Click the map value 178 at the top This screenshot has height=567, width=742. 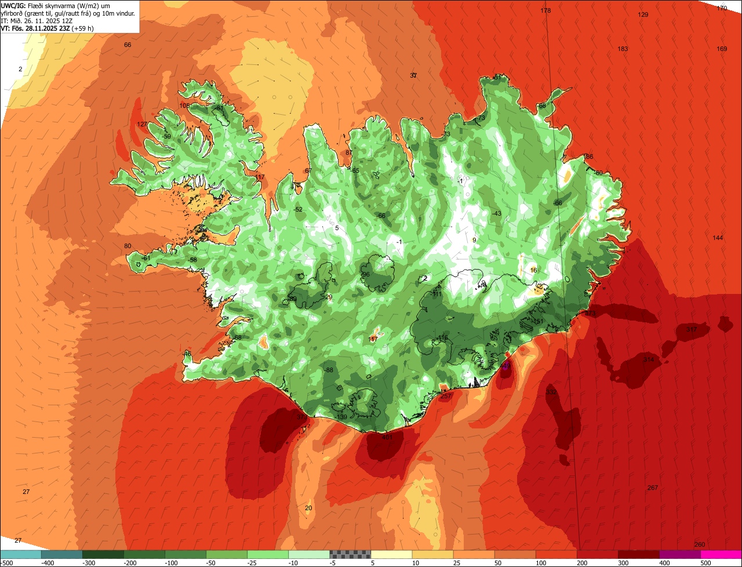(x=545, y=11)
